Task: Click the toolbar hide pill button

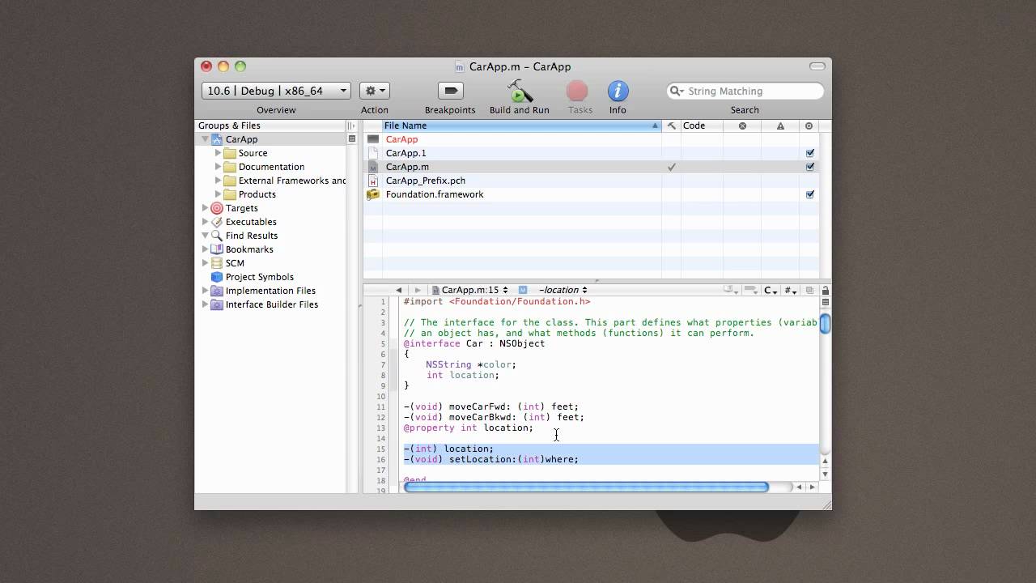Action: point(817,66)
